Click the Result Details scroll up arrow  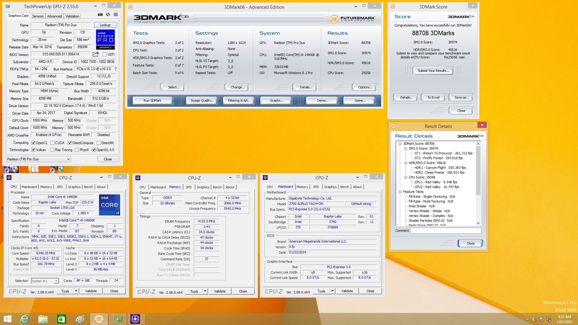478,144
